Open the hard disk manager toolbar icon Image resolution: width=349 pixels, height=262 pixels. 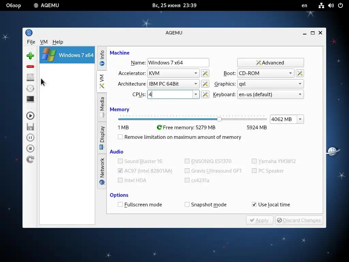30,77
